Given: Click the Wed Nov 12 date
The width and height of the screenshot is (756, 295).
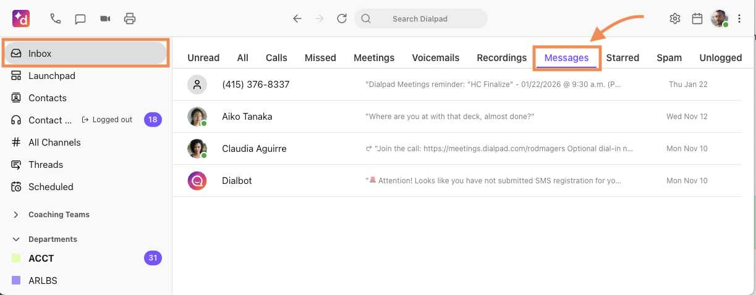Looking at the screenshot, I should click(687, 117).
